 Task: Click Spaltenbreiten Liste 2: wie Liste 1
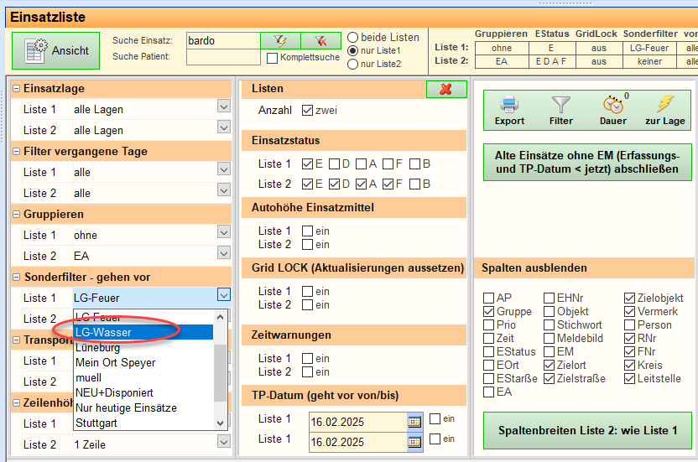(587, 430)
